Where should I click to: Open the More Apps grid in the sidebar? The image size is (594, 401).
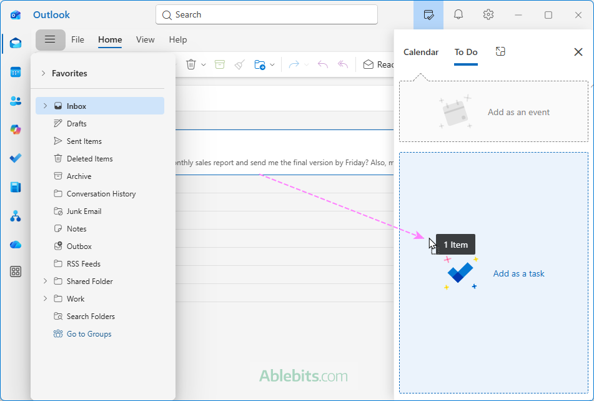point(15,272)
